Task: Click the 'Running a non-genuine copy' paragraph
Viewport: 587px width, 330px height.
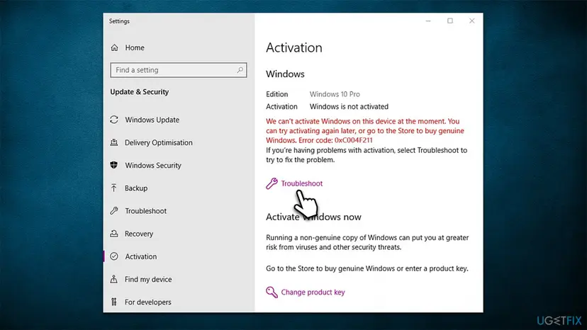Action: [367, 242]
